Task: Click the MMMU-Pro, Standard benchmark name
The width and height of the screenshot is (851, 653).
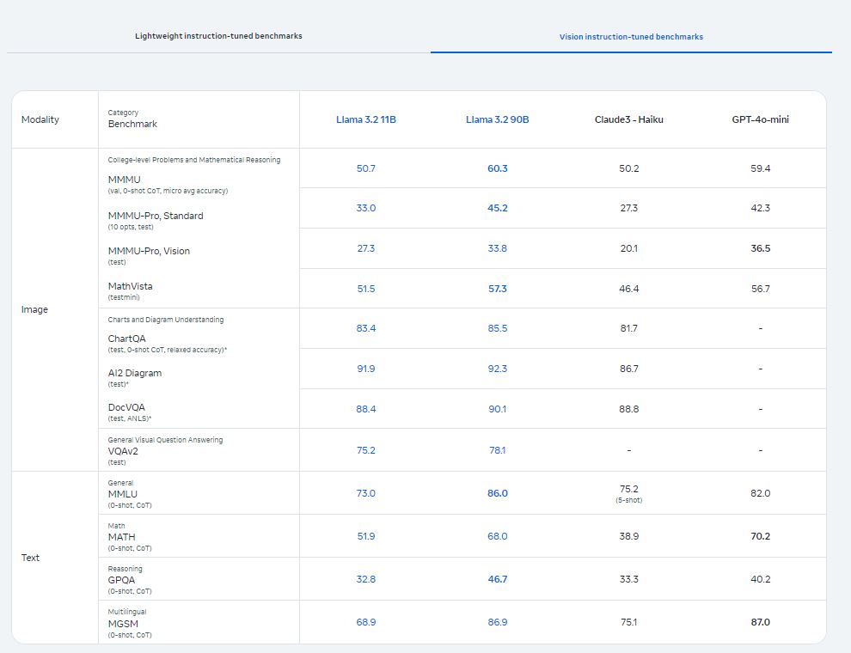Action: click(x=156, y=216)
